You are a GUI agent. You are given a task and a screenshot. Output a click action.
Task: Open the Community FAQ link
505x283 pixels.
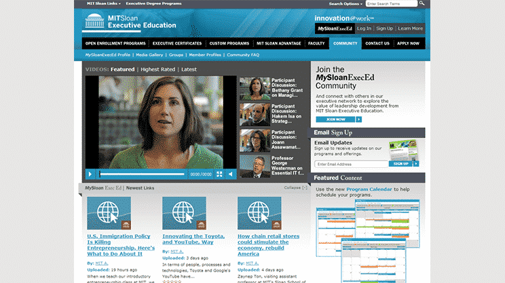tap(243, 55)
